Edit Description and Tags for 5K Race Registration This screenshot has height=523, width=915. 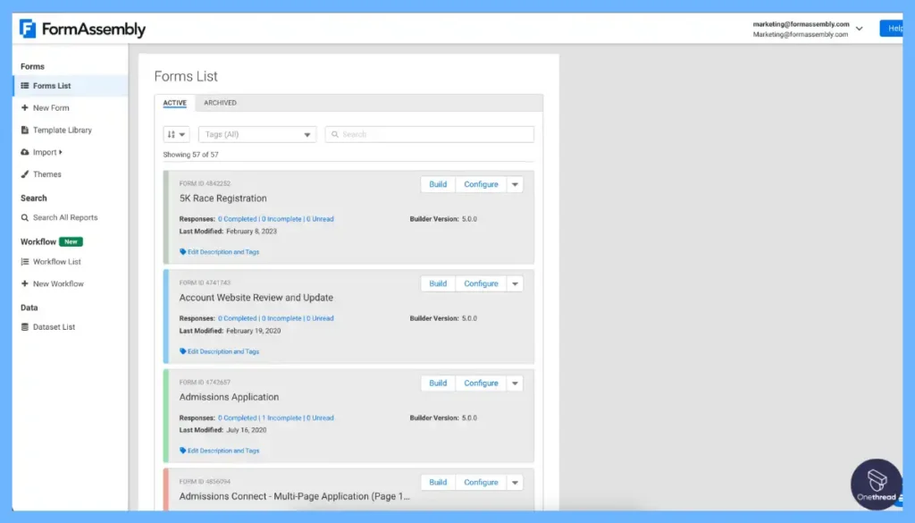pos(222,252)
